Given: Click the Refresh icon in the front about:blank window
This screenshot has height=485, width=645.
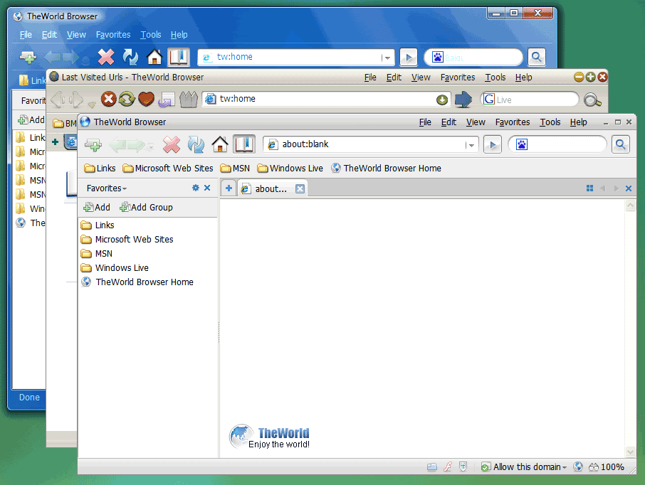Looking at the screenshot, I should [x=196, y=145].
